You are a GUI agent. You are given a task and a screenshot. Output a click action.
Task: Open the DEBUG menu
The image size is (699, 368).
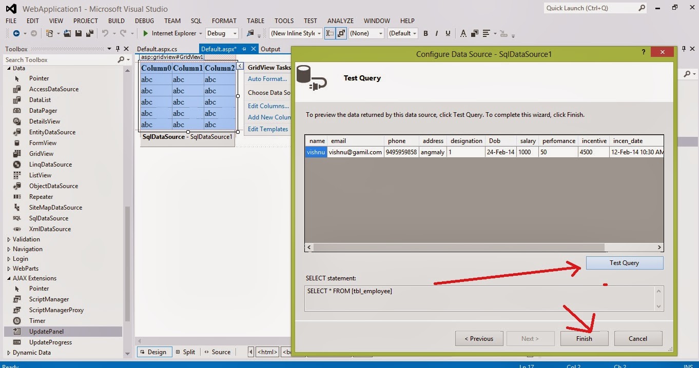[144, 21]
